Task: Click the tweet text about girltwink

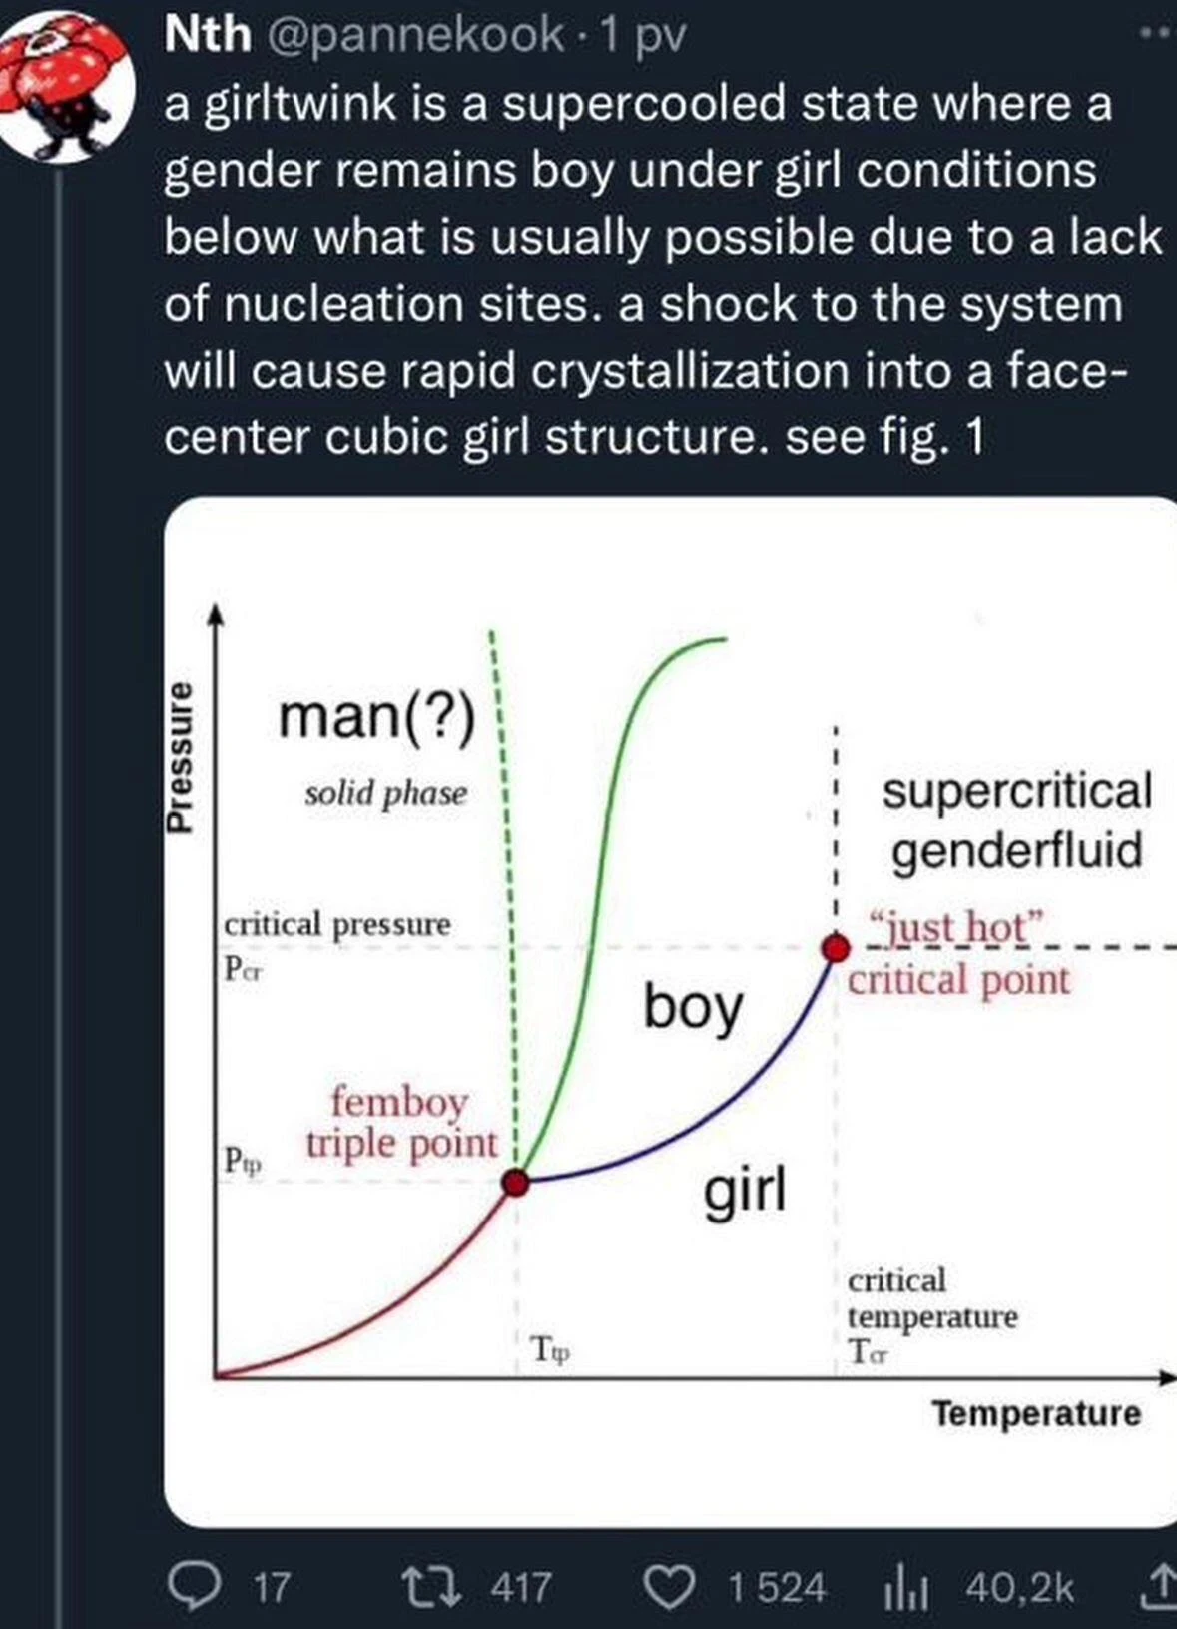Action: (639, 270)
